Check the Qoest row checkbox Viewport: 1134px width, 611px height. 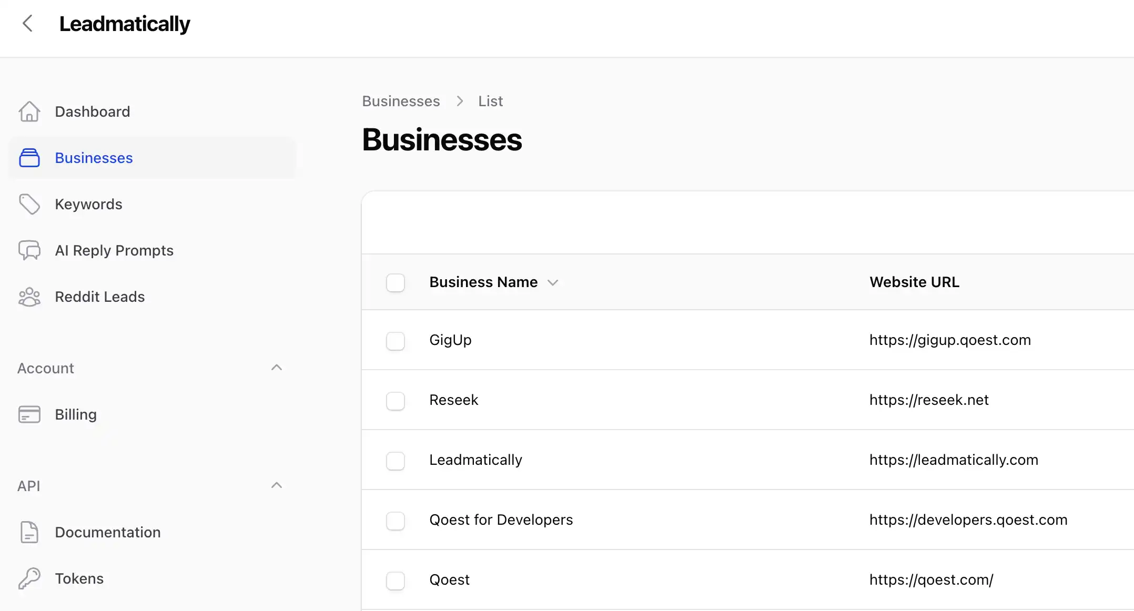click(x=395, y=581)
